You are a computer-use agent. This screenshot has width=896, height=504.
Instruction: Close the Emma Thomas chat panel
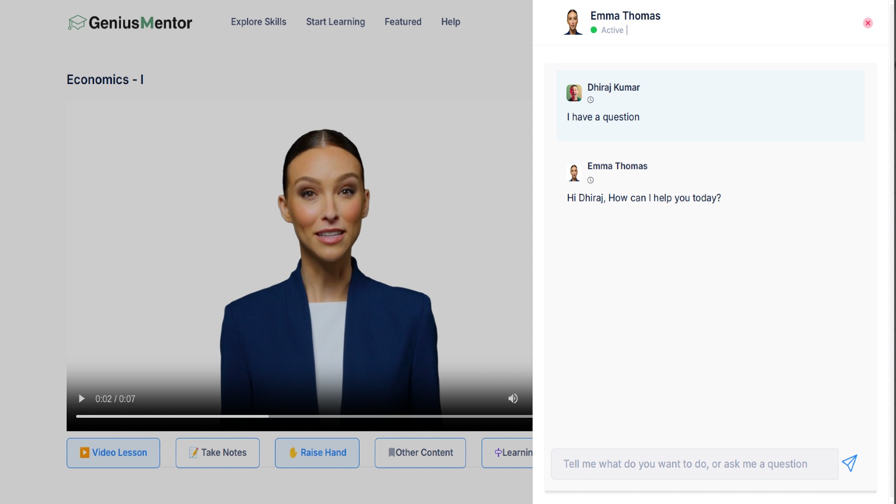(x=868, y=23)
